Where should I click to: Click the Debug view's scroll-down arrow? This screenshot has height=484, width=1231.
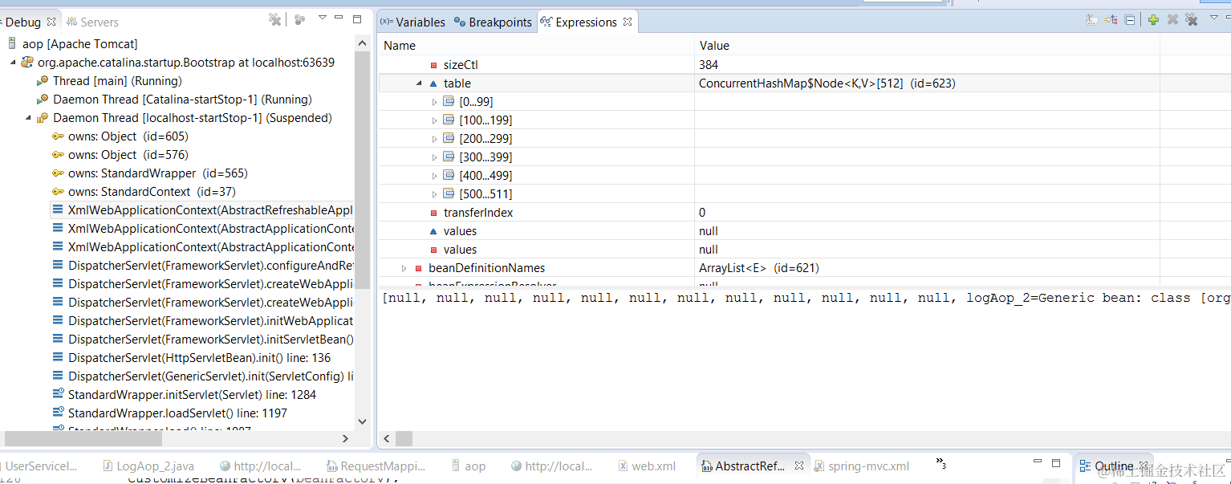pos(361,421)
